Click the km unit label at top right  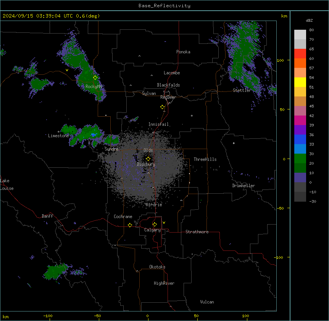click(284, 16)
